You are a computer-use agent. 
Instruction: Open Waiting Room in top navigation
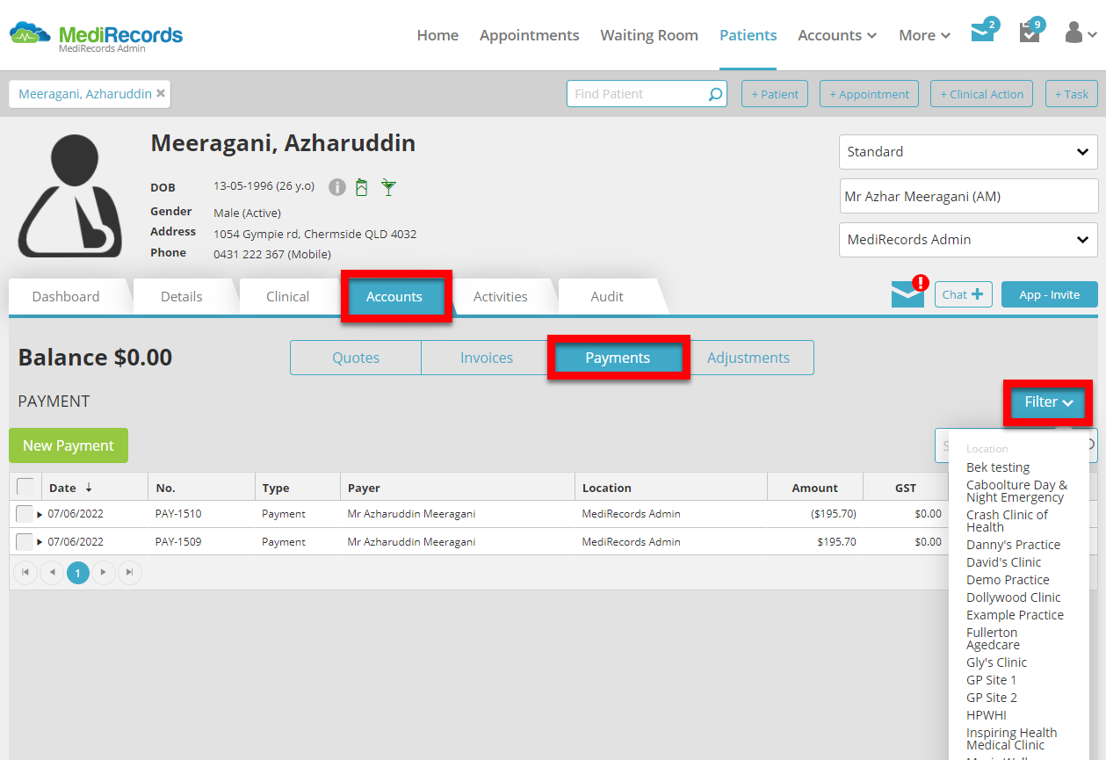click(649, 35)
